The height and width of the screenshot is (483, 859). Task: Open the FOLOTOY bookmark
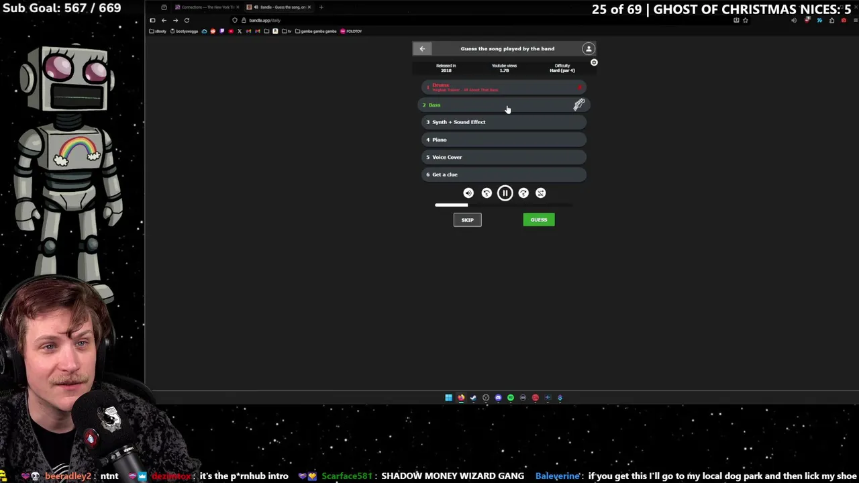(351, 31)
